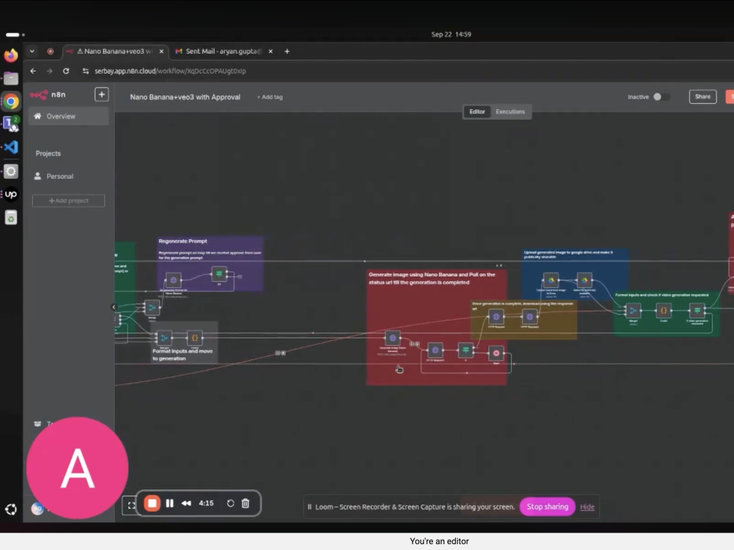This screenshot has width=734, height=550.
Task: Select the If node in the red polling note
Action: pyautogui.click(x=466, y=350)
